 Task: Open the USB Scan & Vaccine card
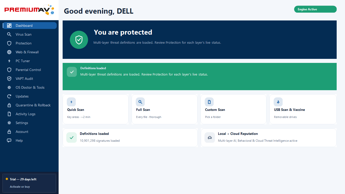(x=303, y=109)
